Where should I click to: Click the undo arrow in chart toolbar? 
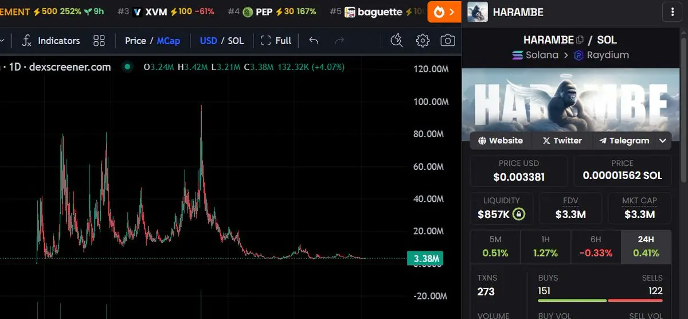pos(313,41)
